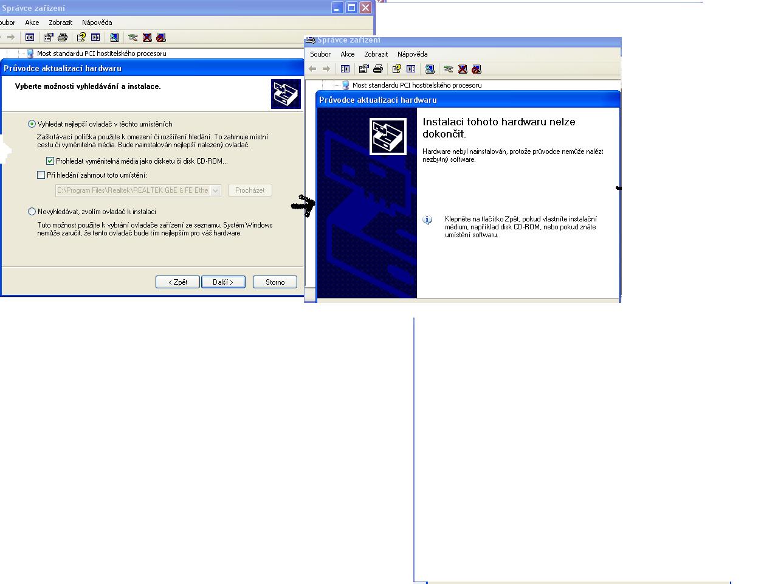
Task: Open Nápověda menu in left window
Action: point(97,23)
